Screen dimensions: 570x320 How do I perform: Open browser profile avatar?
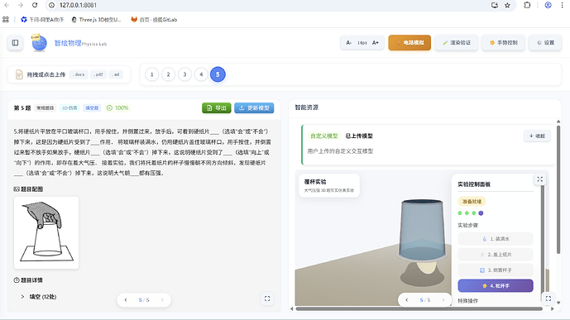[548, 5]
